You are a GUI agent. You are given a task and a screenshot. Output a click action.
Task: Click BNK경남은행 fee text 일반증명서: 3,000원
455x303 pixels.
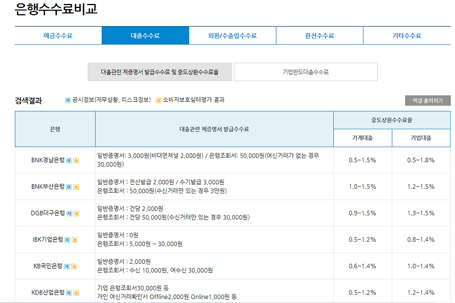click(x=123, y=156)
